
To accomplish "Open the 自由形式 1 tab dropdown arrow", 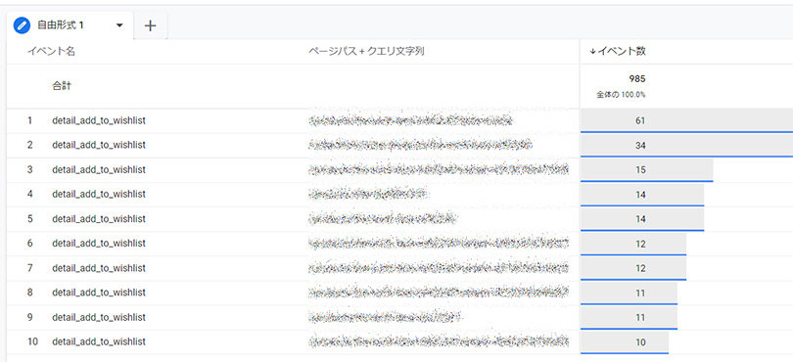I will (119, 25).
